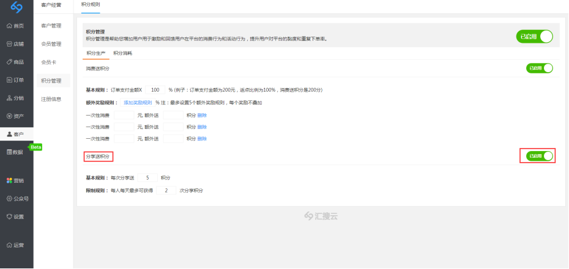Click the home icon in the sidebar
The height and width of the screenshot is (269, 569).
pyautogui.click(x=9, y=26)
